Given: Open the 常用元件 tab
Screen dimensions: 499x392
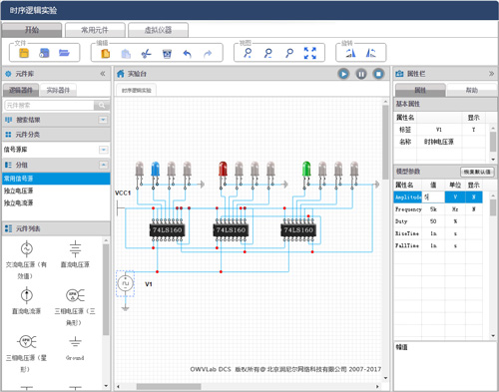Looking at the screenshot, I should click(95, 30).
